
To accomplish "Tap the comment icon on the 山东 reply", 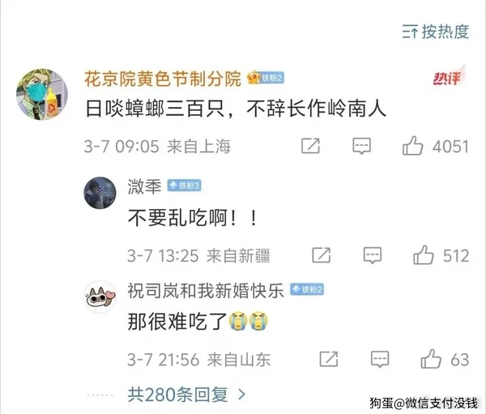I will pyautogui.click(x=380, y=359).
